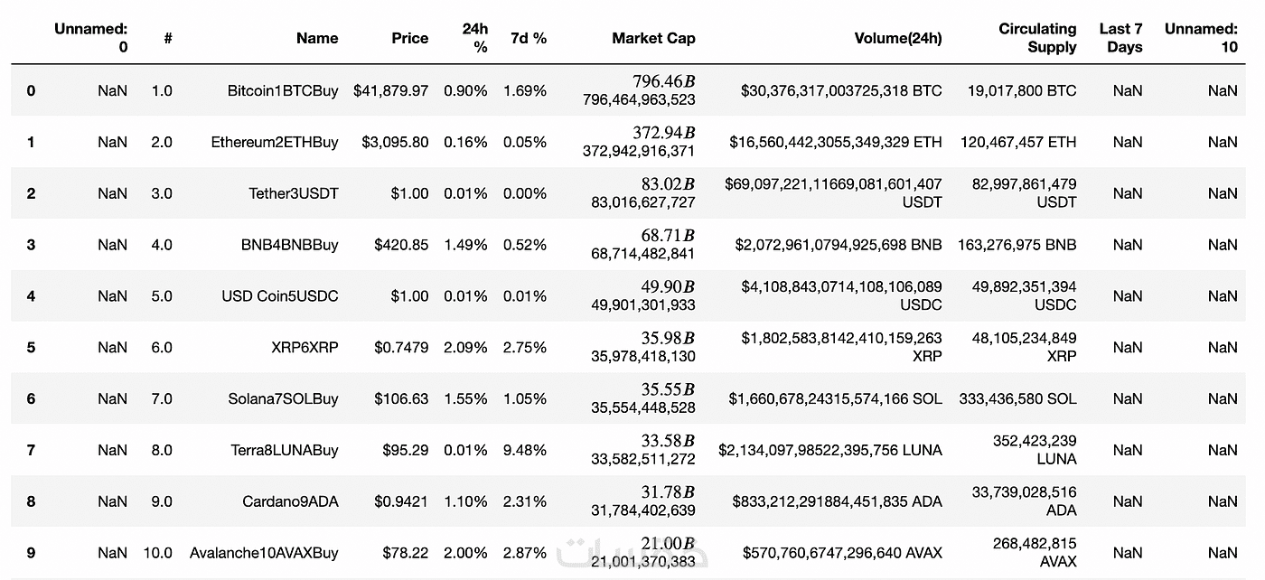The image size is (1265, 580).
Task: Click the Tether3USDT name cell
Action: coord(294,193)
